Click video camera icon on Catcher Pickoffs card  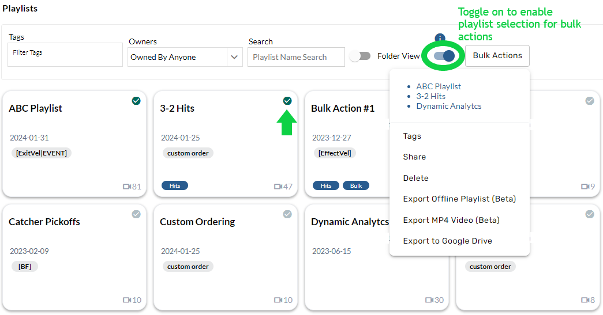(x=127, y=300)
